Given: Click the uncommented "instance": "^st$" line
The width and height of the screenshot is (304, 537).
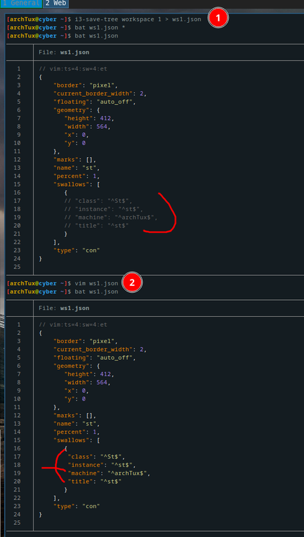Looking at the screenshot, I should click(102, 465).
